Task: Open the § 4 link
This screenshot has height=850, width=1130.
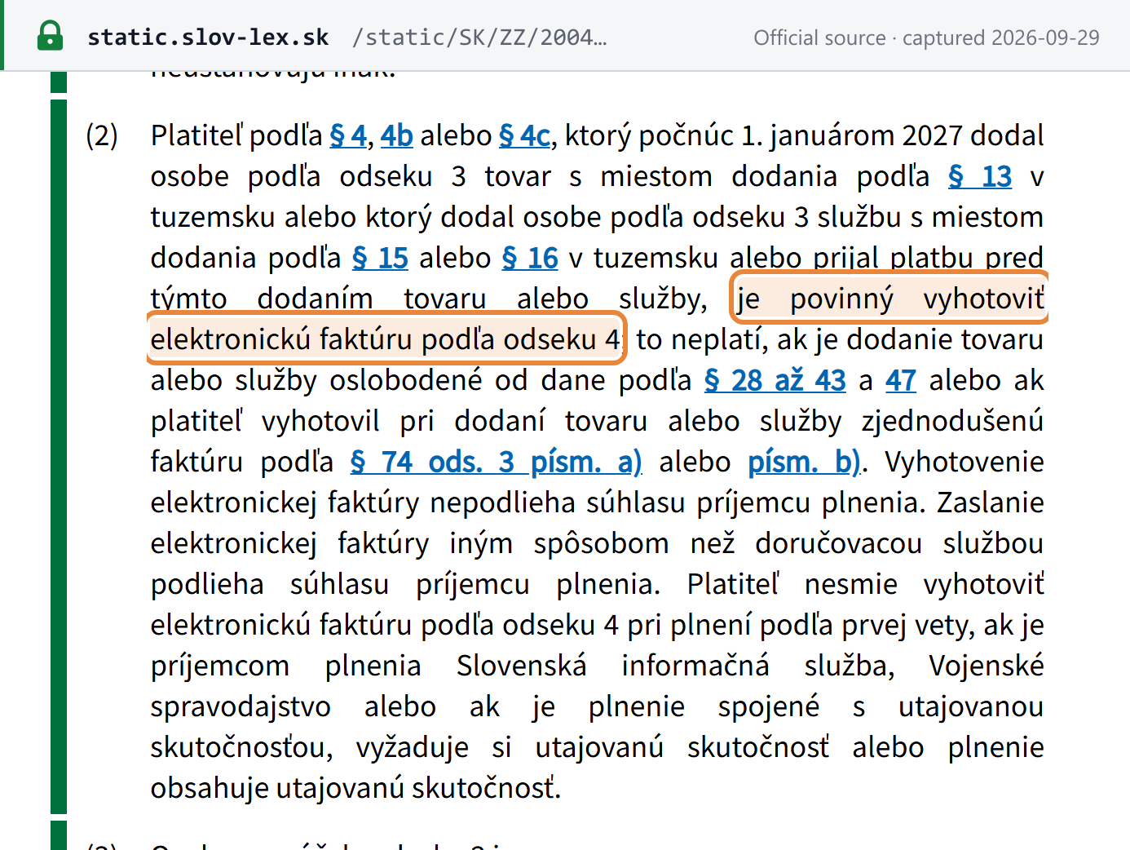Action: 348,135
